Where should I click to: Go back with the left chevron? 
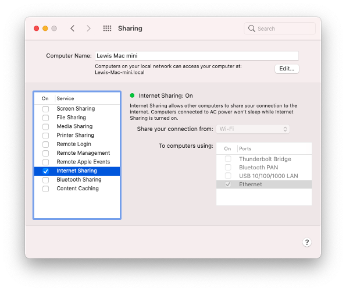(72, 29)
